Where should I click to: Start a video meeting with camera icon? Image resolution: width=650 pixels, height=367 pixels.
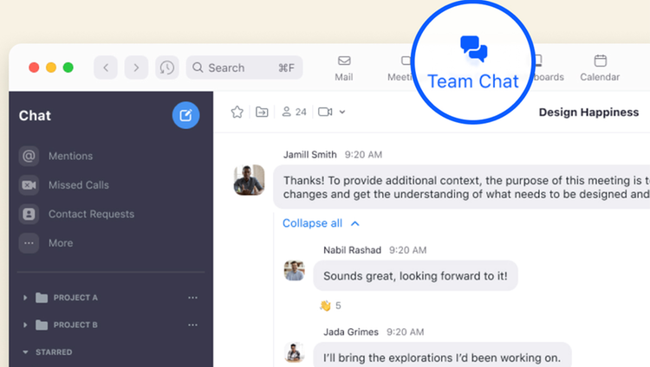tap(325, 112)
